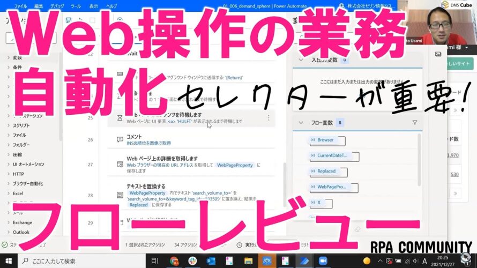Expand the ファイル actions category

(9, 135)
